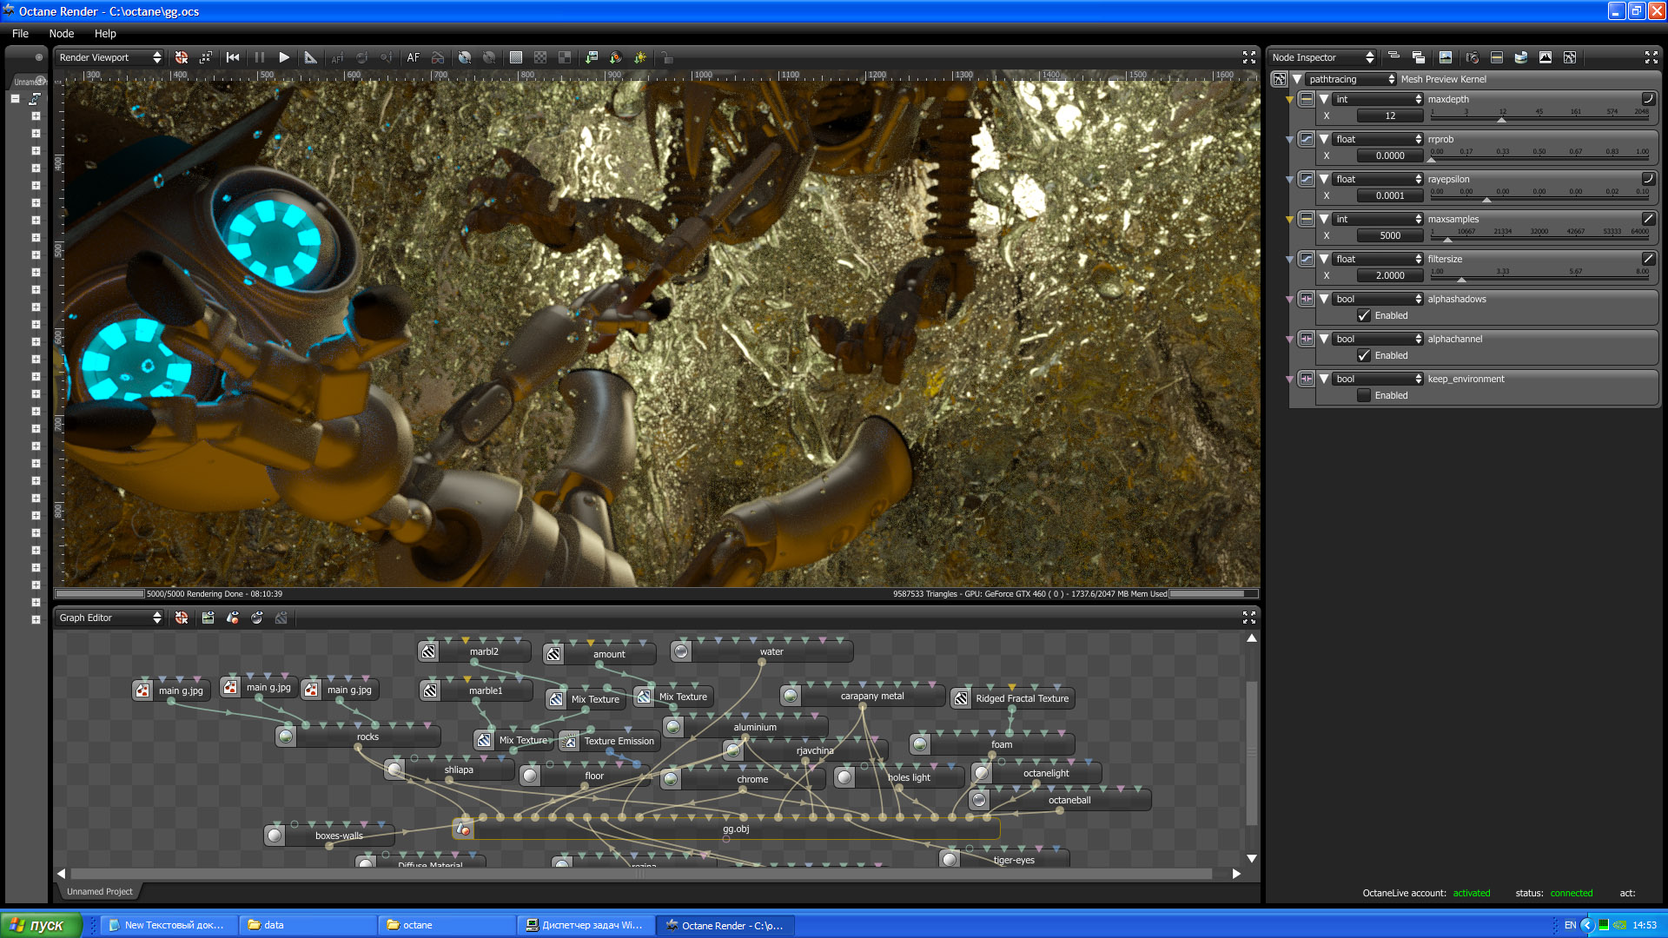1668x938 pixels.
Task: Click the play render button
Action: 284,57
